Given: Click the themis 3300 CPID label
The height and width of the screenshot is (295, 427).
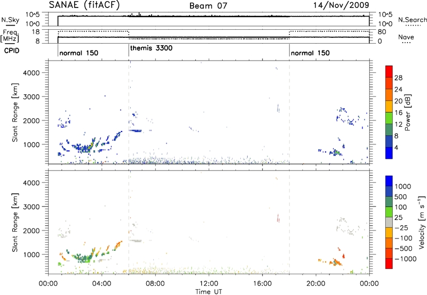Looking at the screenshot, I should [x=152, y=48].
